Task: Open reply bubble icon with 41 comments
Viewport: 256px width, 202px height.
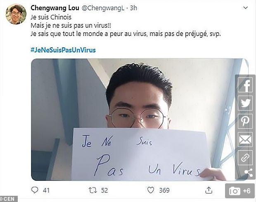Action: [35, 190]
